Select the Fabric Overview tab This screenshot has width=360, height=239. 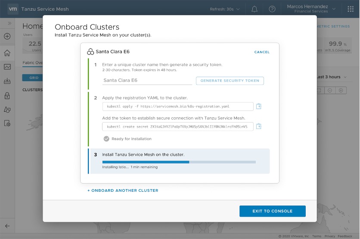pos(32,63)
